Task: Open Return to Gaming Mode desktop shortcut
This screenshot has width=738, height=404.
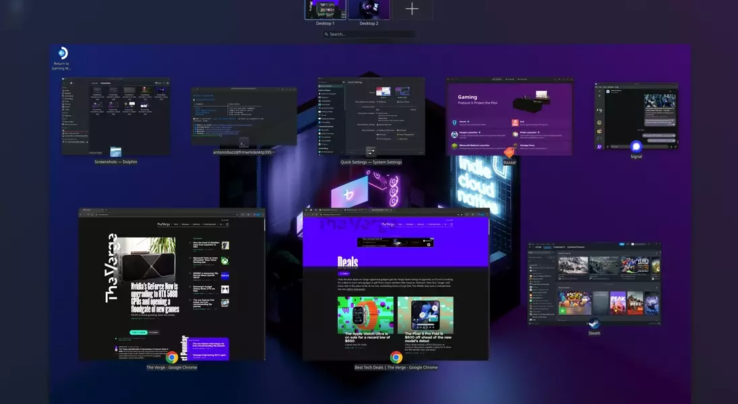Action: (x=62, y=54)
